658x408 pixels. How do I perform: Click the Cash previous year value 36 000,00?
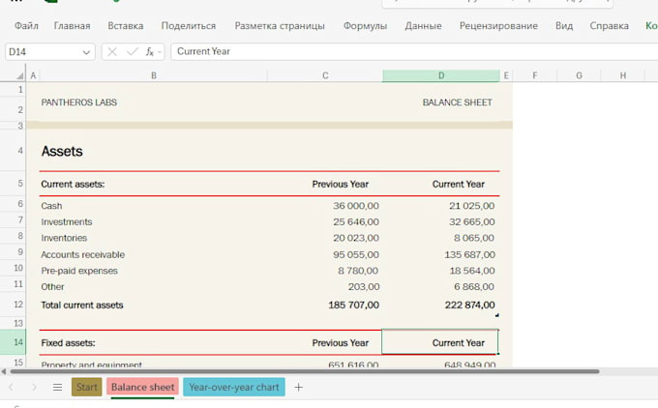356,206
